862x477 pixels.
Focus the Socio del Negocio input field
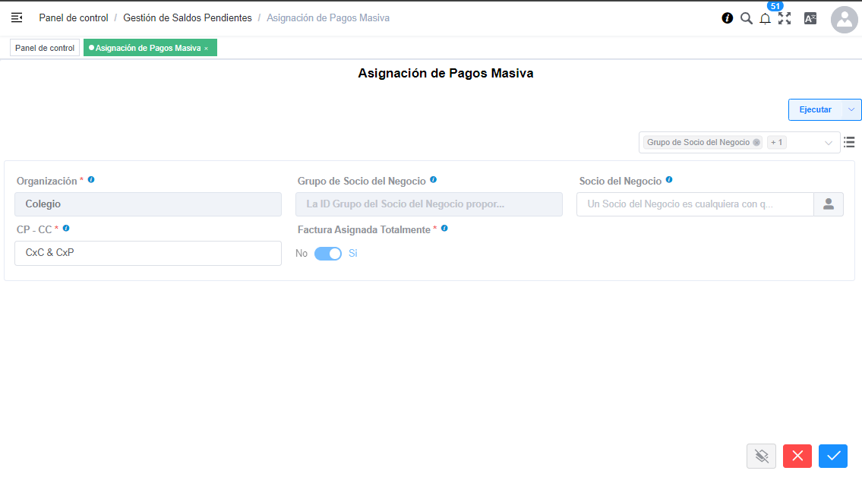[x=695, y=204]
